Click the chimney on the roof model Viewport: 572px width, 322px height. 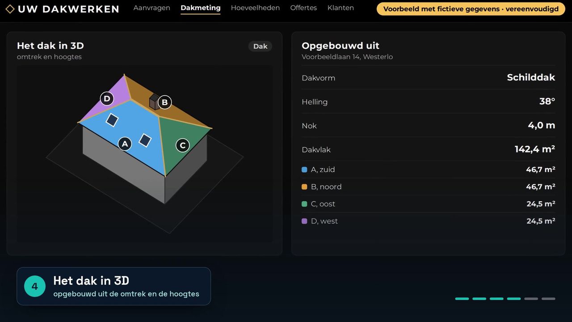[x=154, y=102]
